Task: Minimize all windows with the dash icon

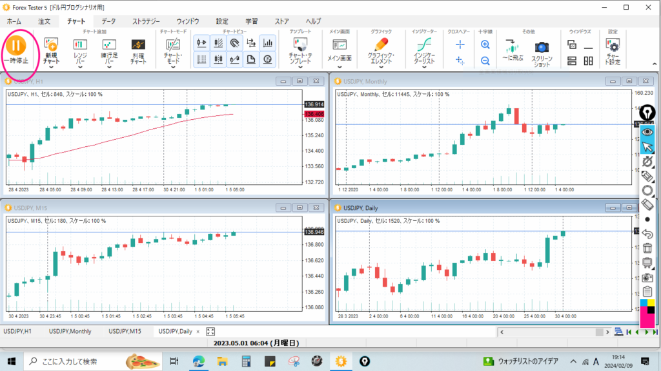Action: tap(588, 48)
